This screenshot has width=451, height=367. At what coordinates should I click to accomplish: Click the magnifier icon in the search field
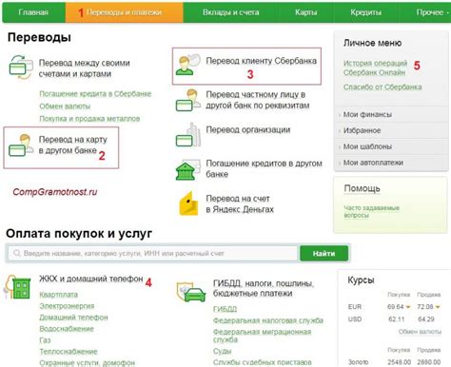click(17, 253)
